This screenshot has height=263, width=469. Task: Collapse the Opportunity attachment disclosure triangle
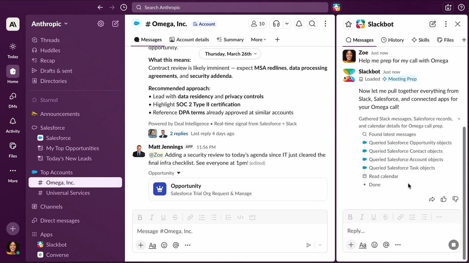179,173
